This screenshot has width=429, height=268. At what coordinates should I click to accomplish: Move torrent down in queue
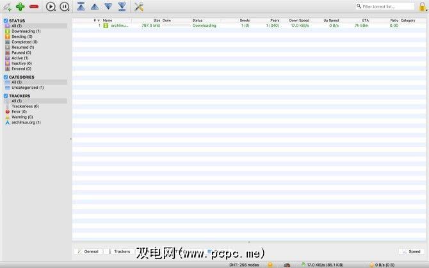click(x=108, y=6)
